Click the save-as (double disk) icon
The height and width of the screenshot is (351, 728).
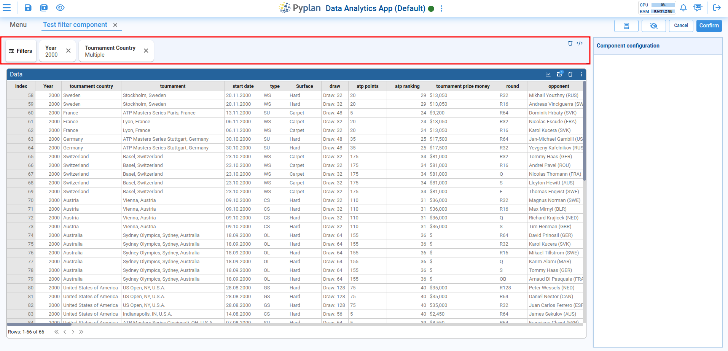(x=44, y=8)
